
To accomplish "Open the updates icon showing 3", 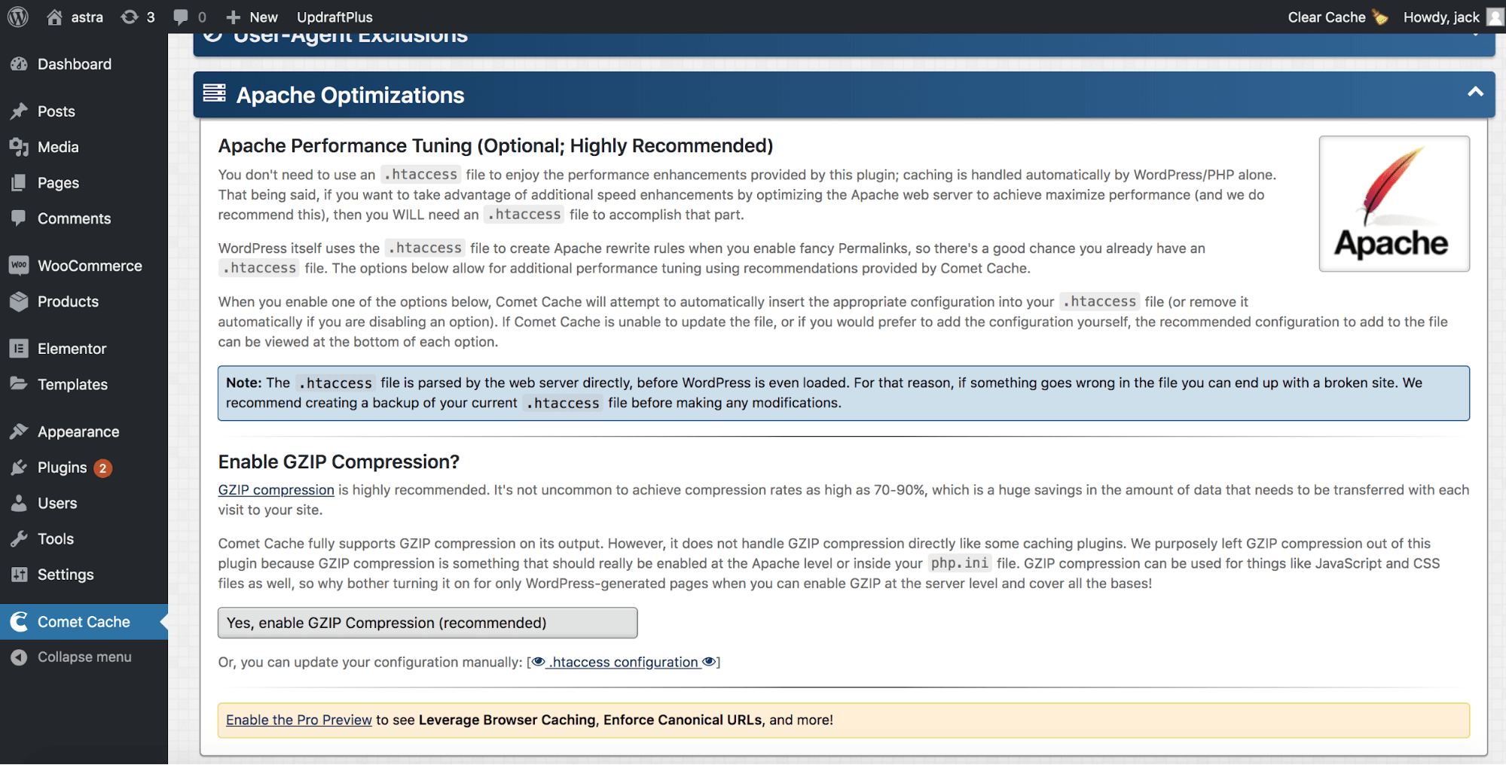I will pos(130,17).
